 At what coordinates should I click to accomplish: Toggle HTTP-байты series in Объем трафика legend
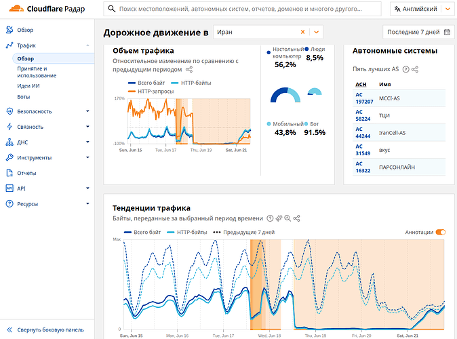coord(191,83)
